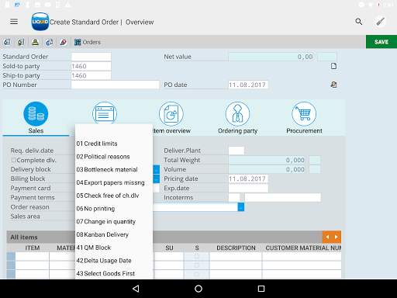Open the Delivery block dropdown arrow
This screenshot has width=397, height=298.
click(157, 169)
